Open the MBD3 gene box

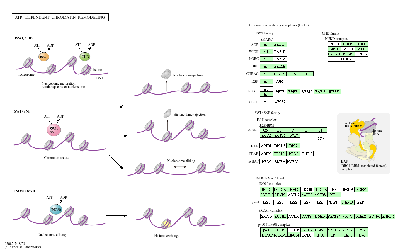pyautogui.click(x=348, y=49)
